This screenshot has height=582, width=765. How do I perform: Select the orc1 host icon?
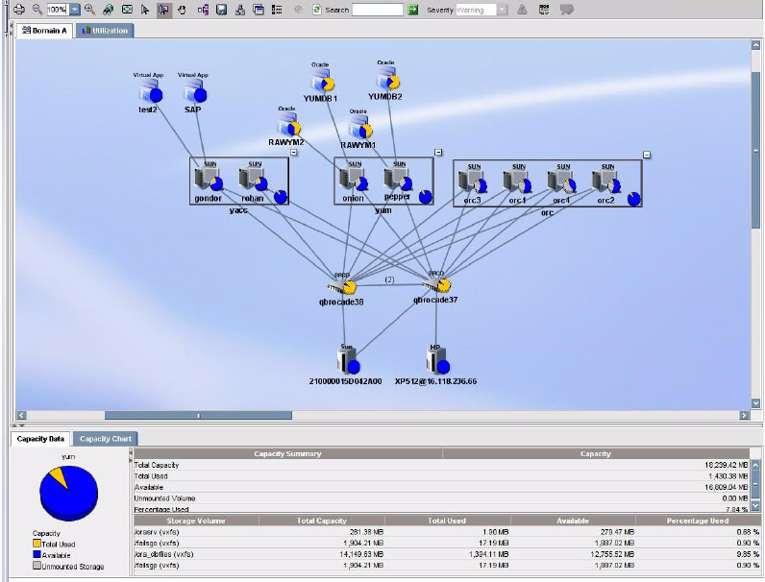click(x=517, y=182)
